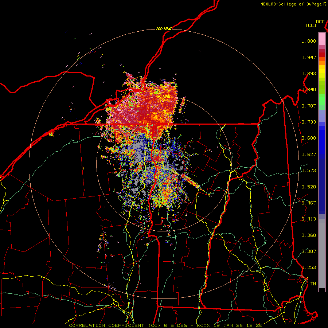Click the NEXLAB-College of DuPage credit text
Viewport: 328px width, 328px height.
291,4
